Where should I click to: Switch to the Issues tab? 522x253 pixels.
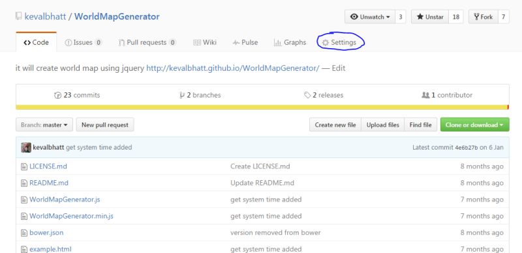click(x=84, y=42)
